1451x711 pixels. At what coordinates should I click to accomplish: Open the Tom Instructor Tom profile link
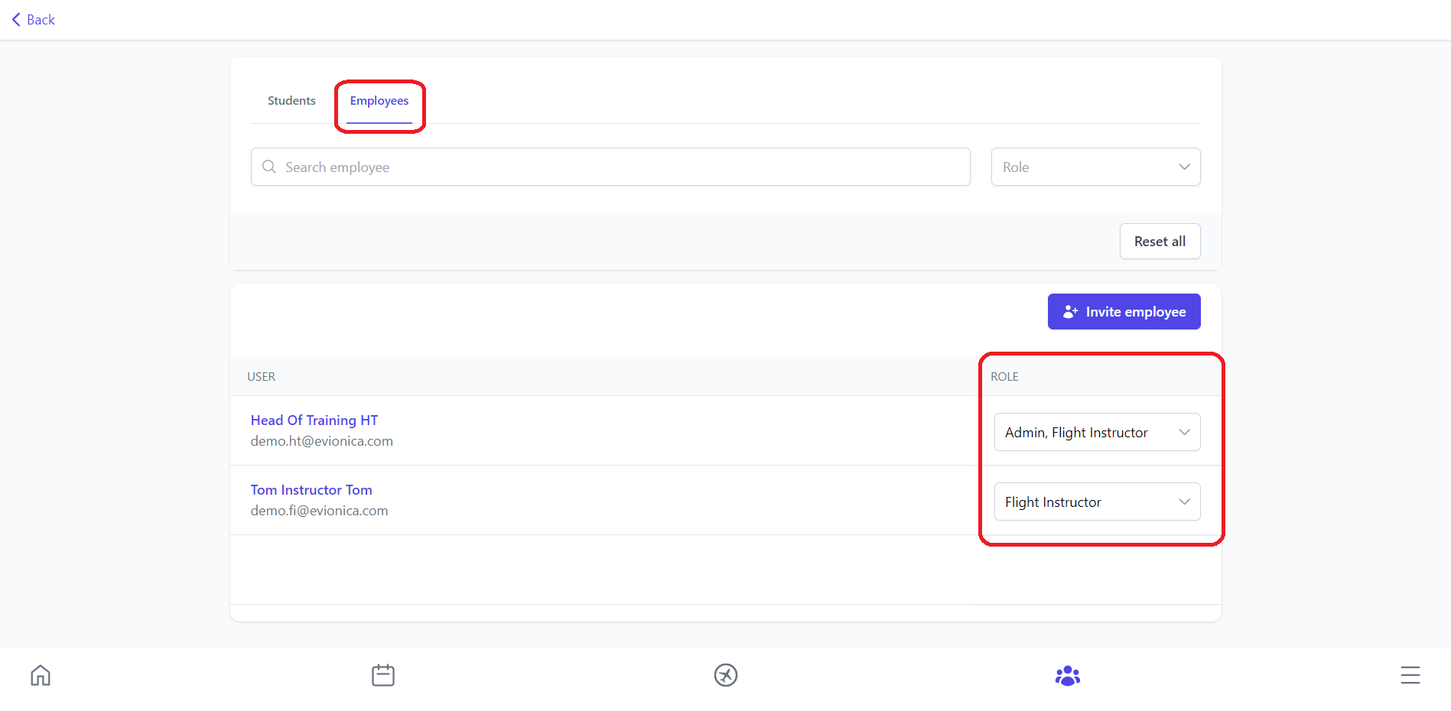(x=311, y=490)
